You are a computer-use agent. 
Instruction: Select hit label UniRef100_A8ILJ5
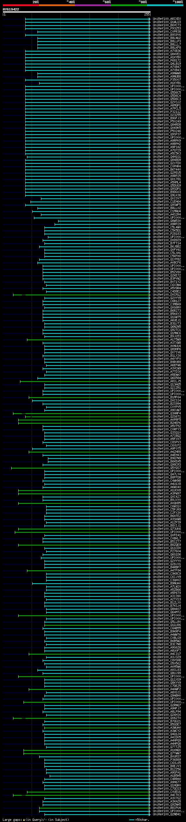tap(167, 381)
